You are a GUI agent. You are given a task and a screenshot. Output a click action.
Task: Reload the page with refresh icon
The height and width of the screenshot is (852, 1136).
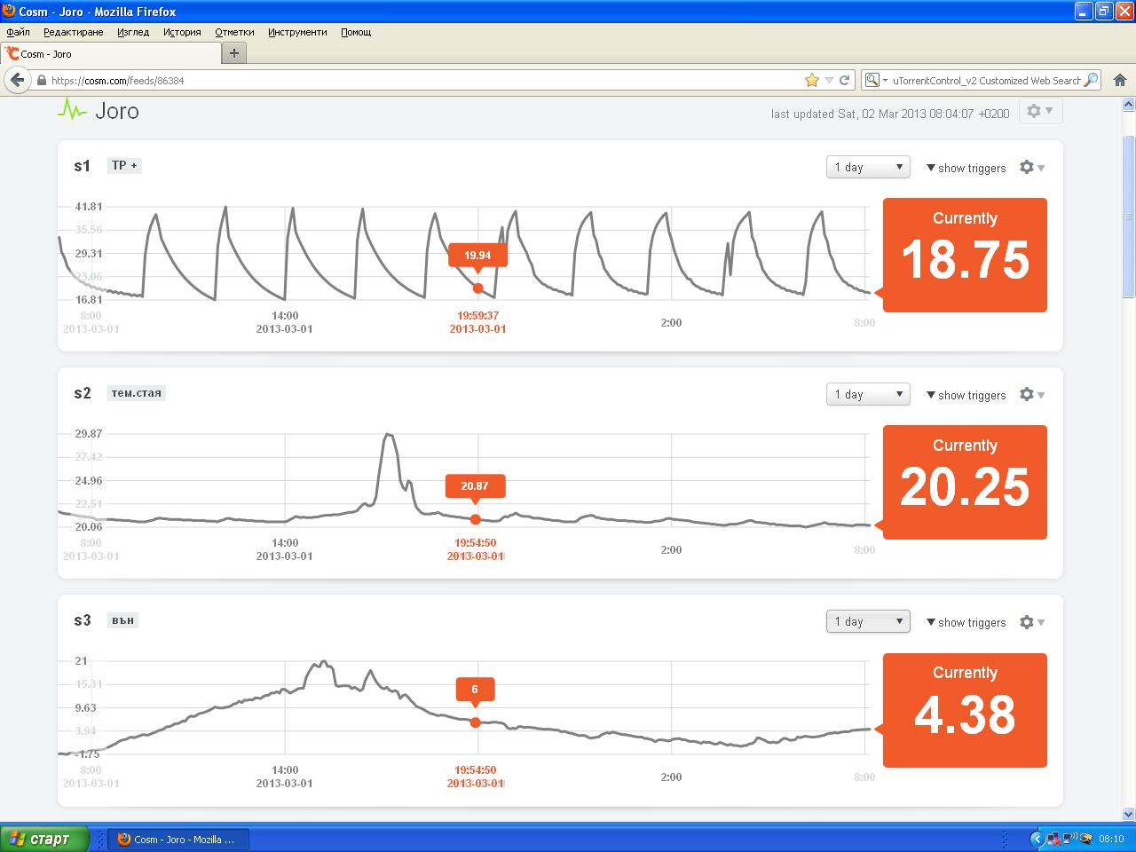[845, 80]
